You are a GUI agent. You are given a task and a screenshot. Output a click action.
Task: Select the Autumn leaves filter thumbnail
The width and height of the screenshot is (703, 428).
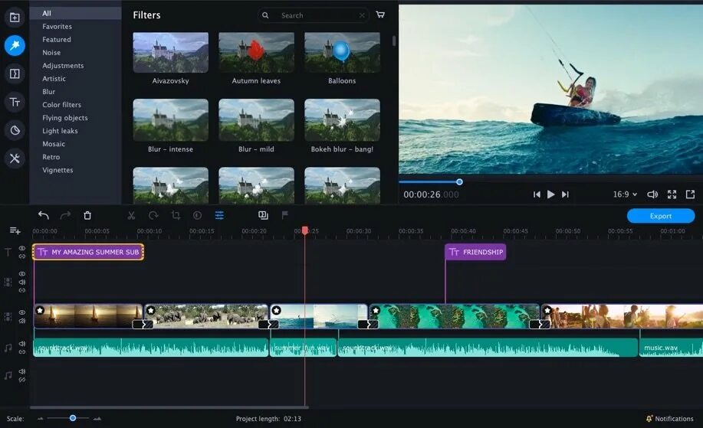pos(257,52)
